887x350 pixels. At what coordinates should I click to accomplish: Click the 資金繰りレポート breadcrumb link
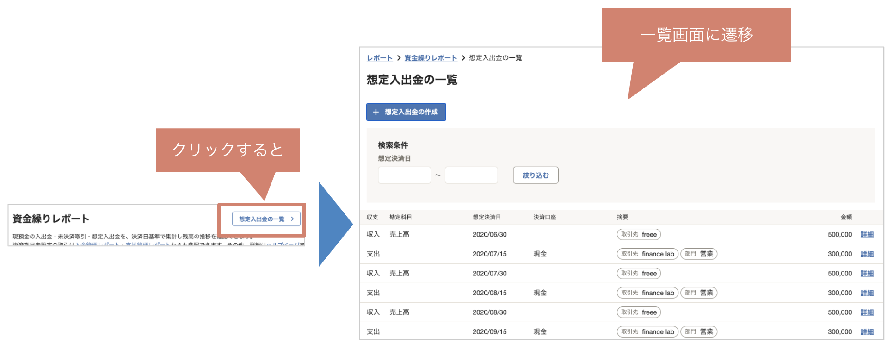pyautogui.click(x=431, y=58)
